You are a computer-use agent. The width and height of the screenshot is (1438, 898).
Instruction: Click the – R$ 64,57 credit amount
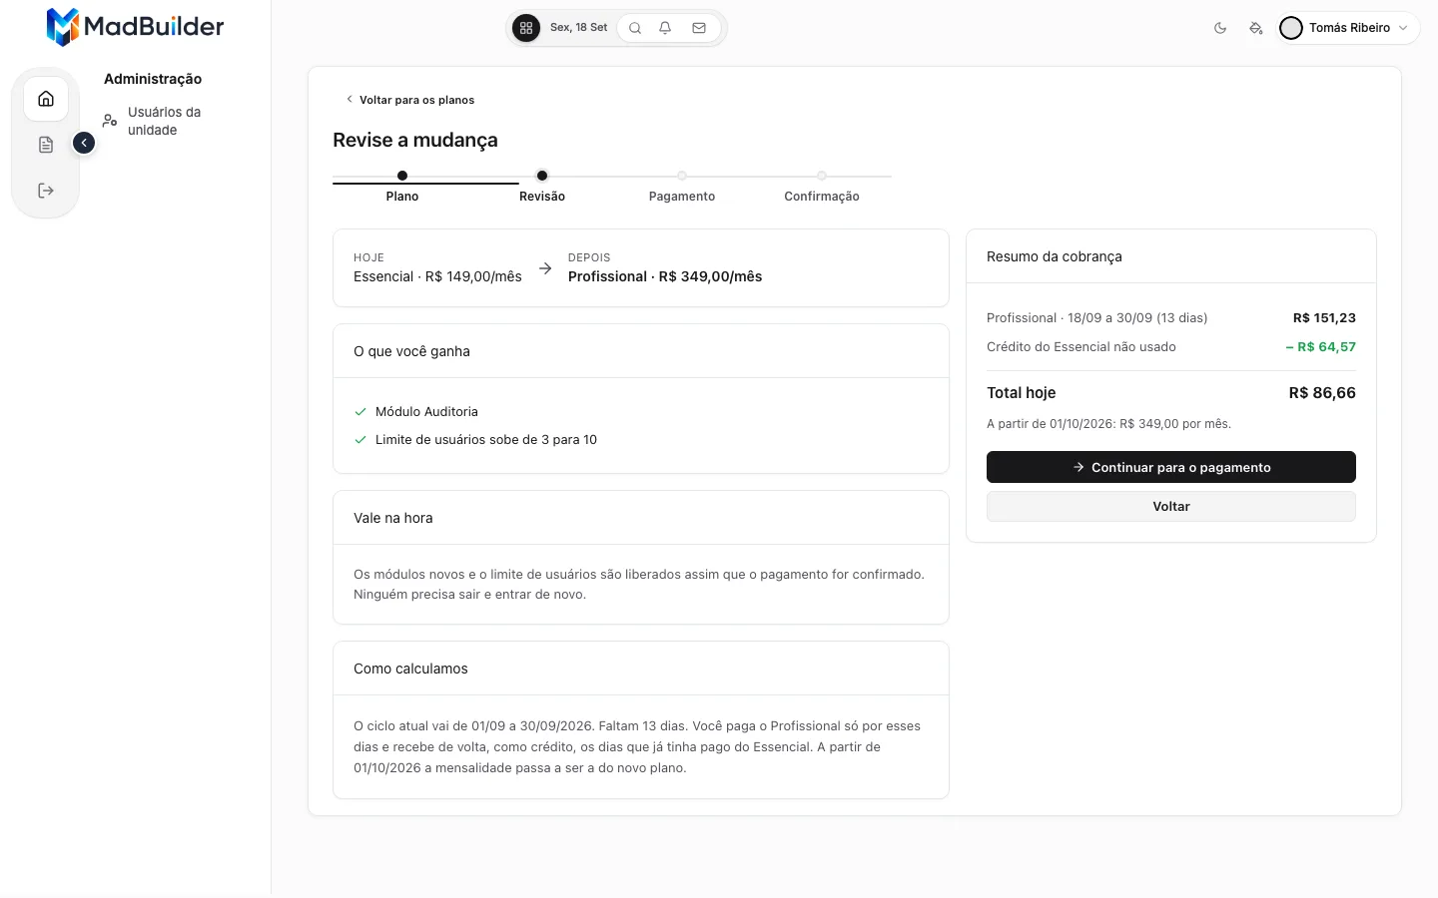1320,347
